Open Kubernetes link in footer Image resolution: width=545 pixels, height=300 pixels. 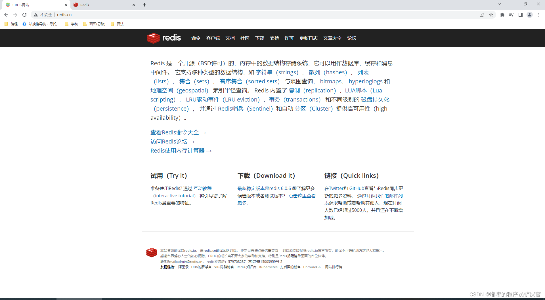tap(268, 267)
